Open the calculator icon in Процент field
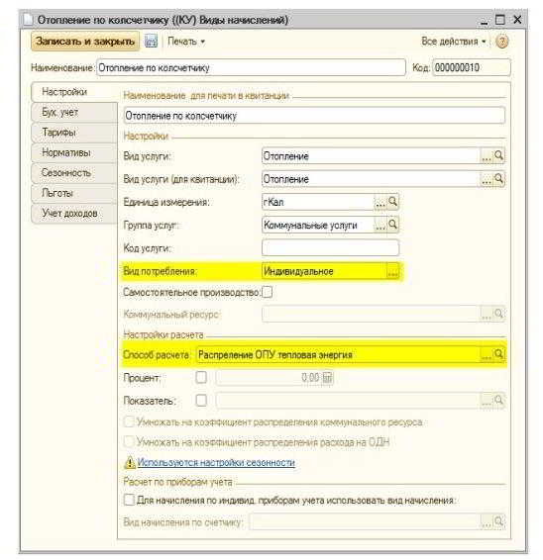This screenshot has height=560, width=543. (327, 377)
